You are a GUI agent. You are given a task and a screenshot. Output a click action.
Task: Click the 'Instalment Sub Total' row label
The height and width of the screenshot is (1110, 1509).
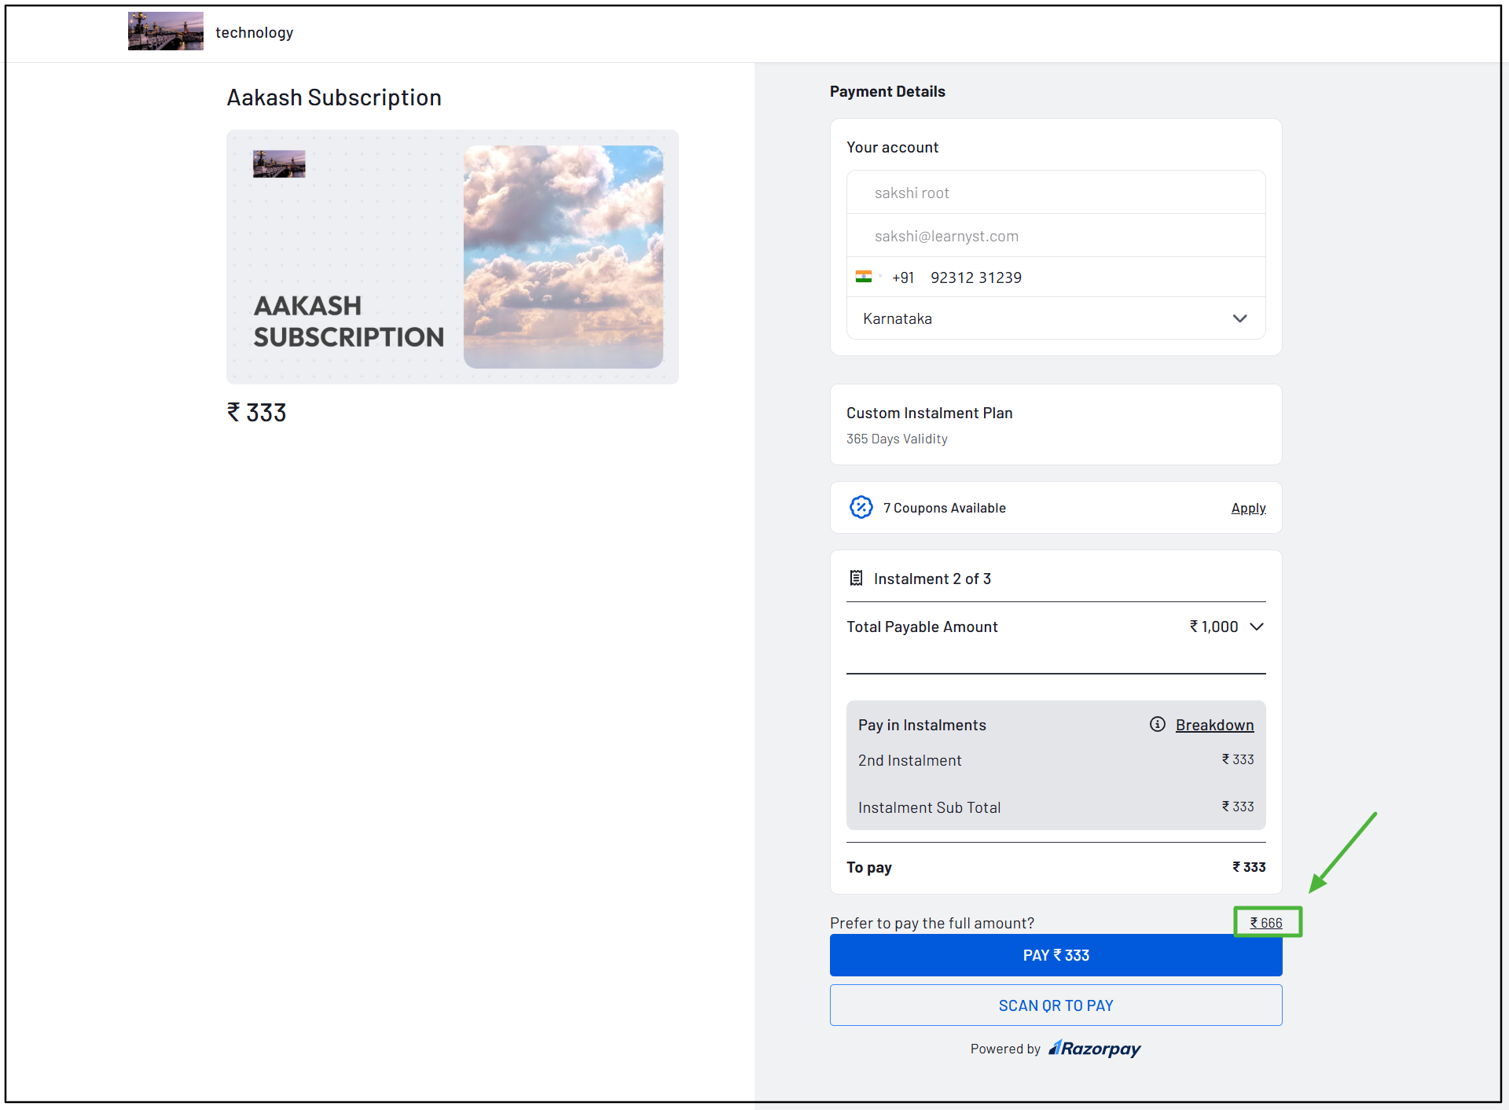(x=929, y=807)
